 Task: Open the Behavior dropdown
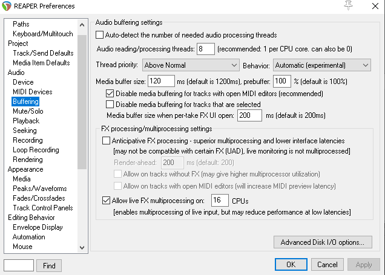coord(322,65)
